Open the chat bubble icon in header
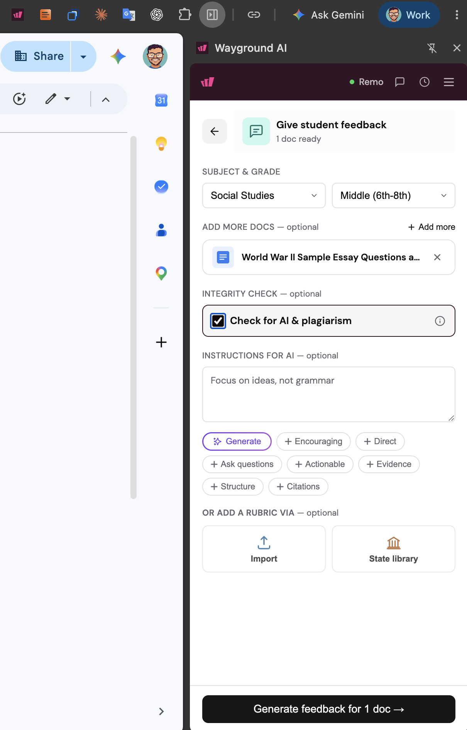 400,82
